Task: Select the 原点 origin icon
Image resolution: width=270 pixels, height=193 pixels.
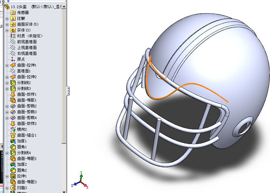Action: point(13,59)
